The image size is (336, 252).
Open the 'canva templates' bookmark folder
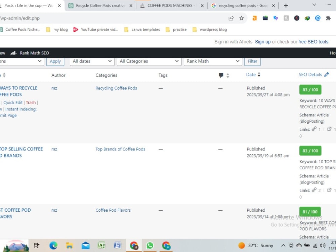coord(142,30)
